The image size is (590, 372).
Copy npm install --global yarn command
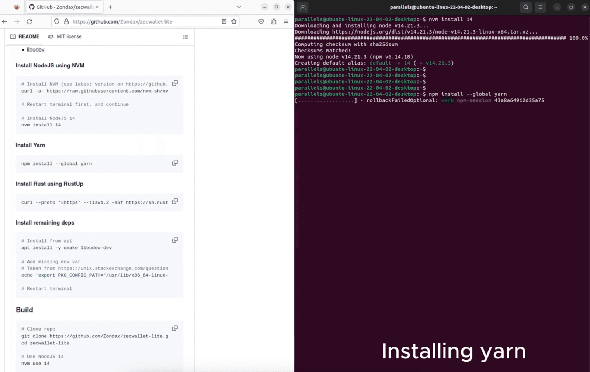tap(175, 163)
